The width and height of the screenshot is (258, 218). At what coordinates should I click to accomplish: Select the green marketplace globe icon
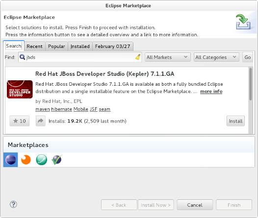(x=42, y=160)
